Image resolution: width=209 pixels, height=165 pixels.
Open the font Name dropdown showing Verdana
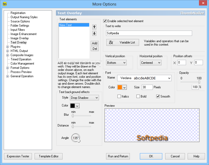144,78
